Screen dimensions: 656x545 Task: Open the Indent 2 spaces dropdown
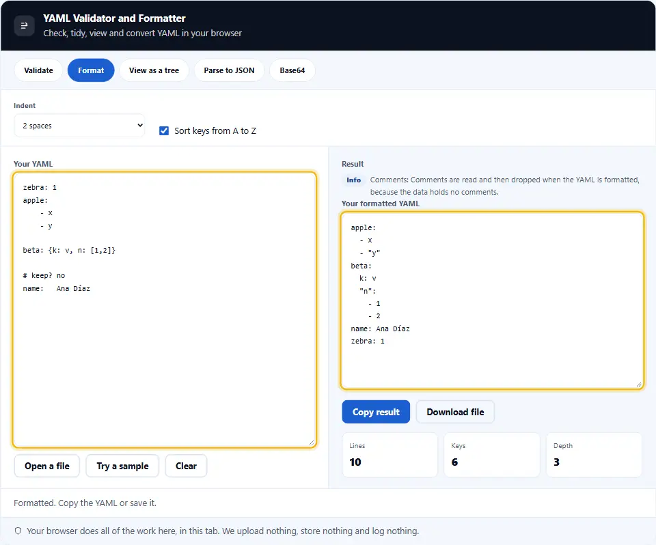79,126
